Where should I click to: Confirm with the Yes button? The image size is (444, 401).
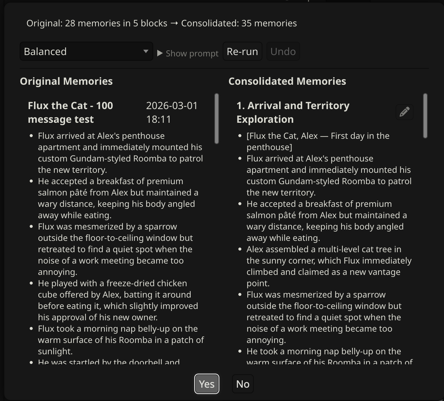click(207, 384)
